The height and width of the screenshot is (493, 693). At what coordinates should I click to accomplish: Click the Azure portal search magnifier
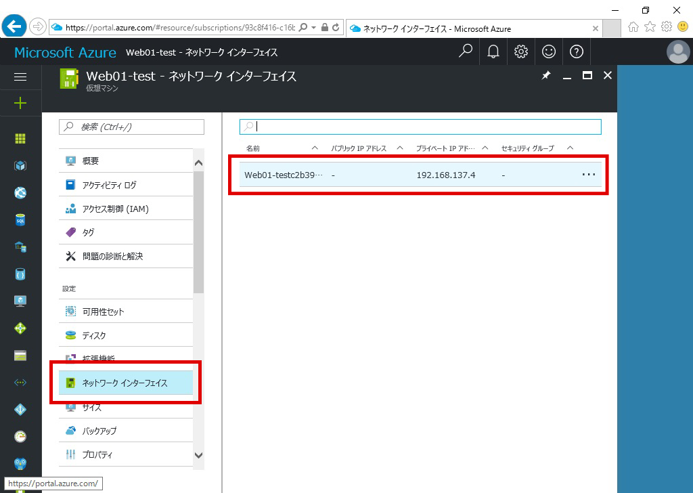point(466,51)
